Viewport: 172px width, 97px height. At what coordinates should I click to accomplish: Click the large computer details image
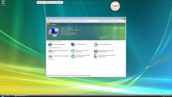click(53, 32)
